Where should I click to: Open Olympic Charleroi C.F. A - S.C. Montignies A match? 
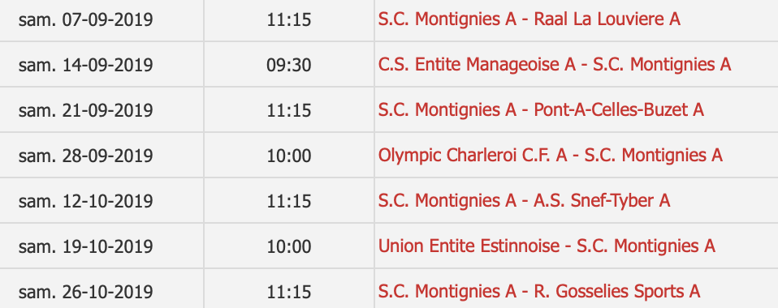tap(551, 156)
